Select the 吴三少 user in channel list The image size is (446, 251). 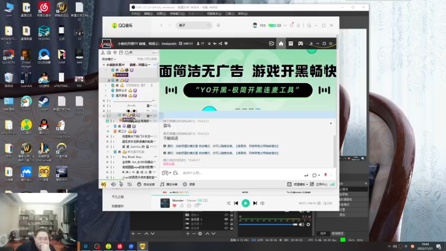(x=122, y=131)
